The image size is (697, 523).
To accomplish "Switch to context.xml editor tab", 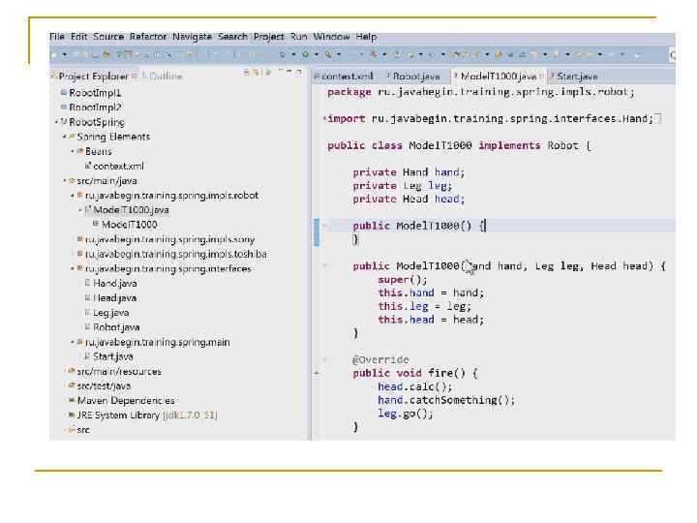I will tap(345, 77).
